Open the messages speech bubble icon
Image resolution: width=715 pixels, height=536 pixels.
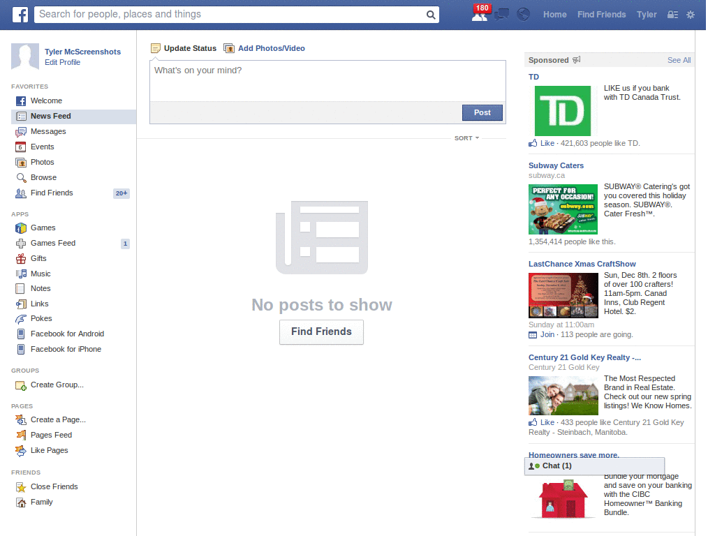pyautogui.click(x=501, y=15)
